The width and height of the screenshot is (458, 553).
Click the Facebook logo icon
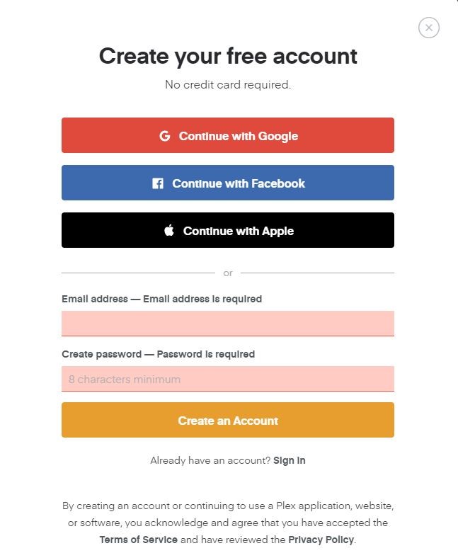158,183
